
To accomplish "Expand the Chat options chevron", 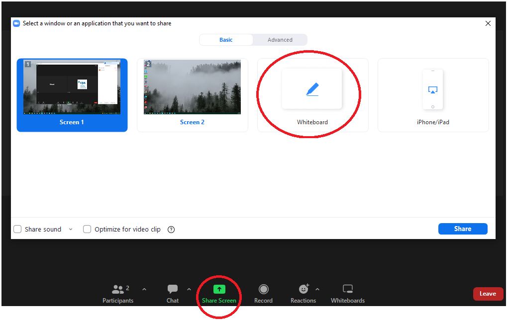I will [189, 289].
